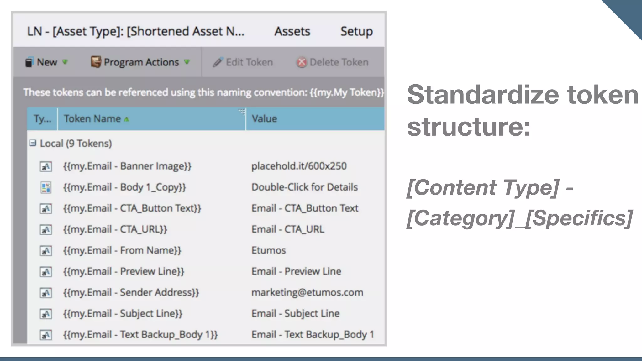Viewport: 642px width, 361px height.
Task: Click the New button label
Action: pyautogui.click(x=47, y=62)
